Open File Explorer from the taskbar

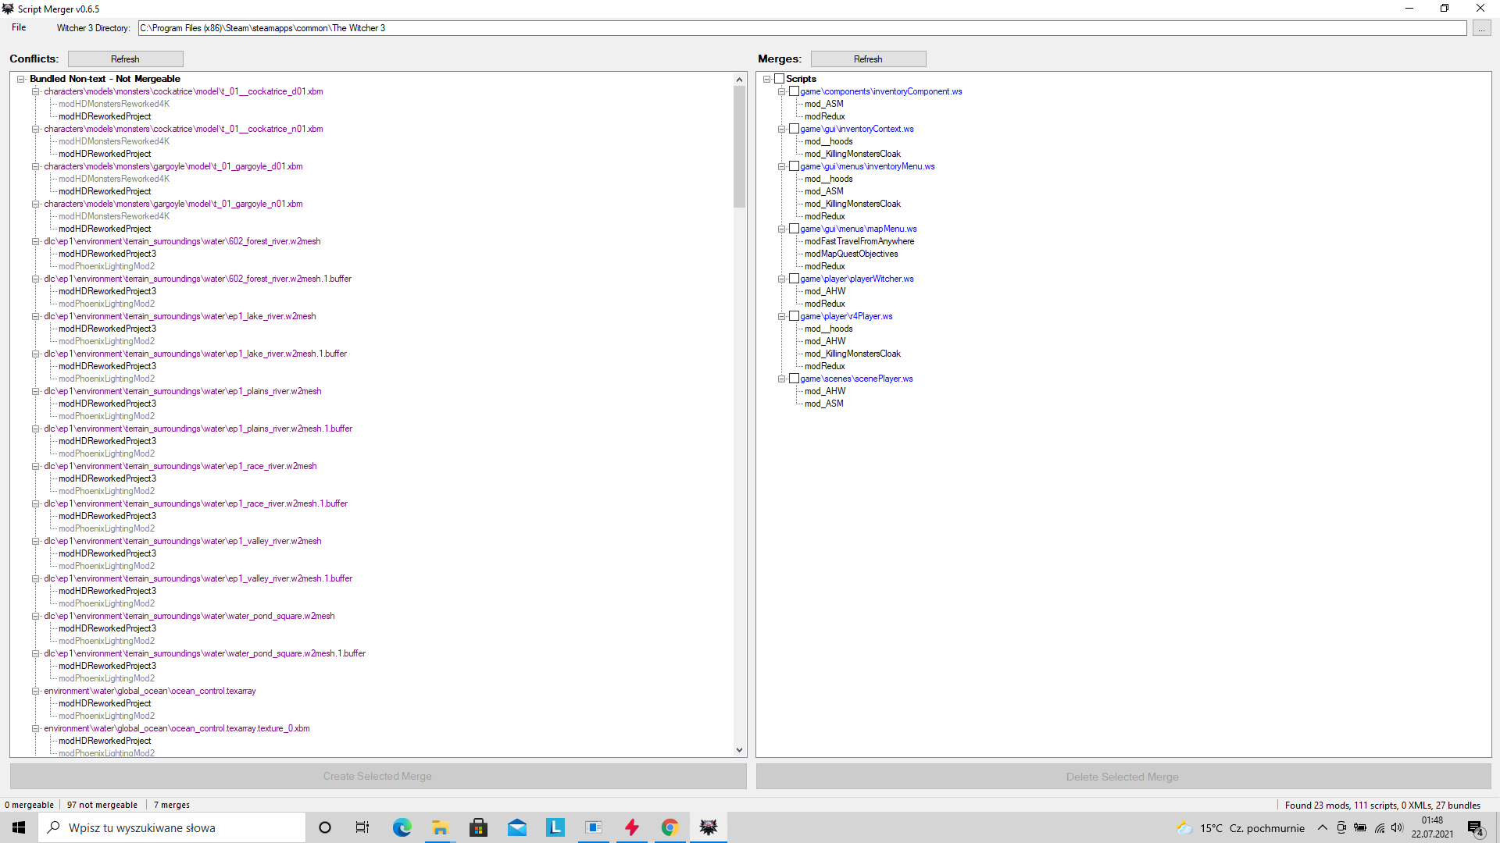(x=440, y=827)
